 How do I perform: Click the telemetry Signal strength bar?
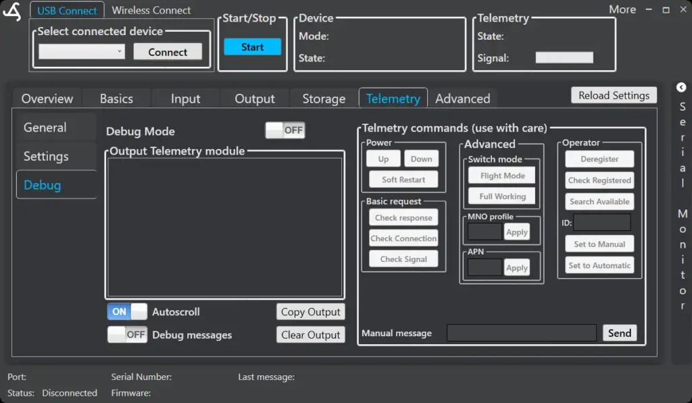coord(564,58)
